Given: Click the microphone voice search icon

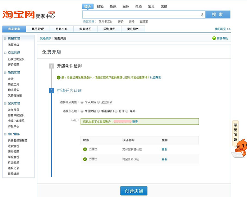Looking at the screenshot, I should click(x=202, y=15).
